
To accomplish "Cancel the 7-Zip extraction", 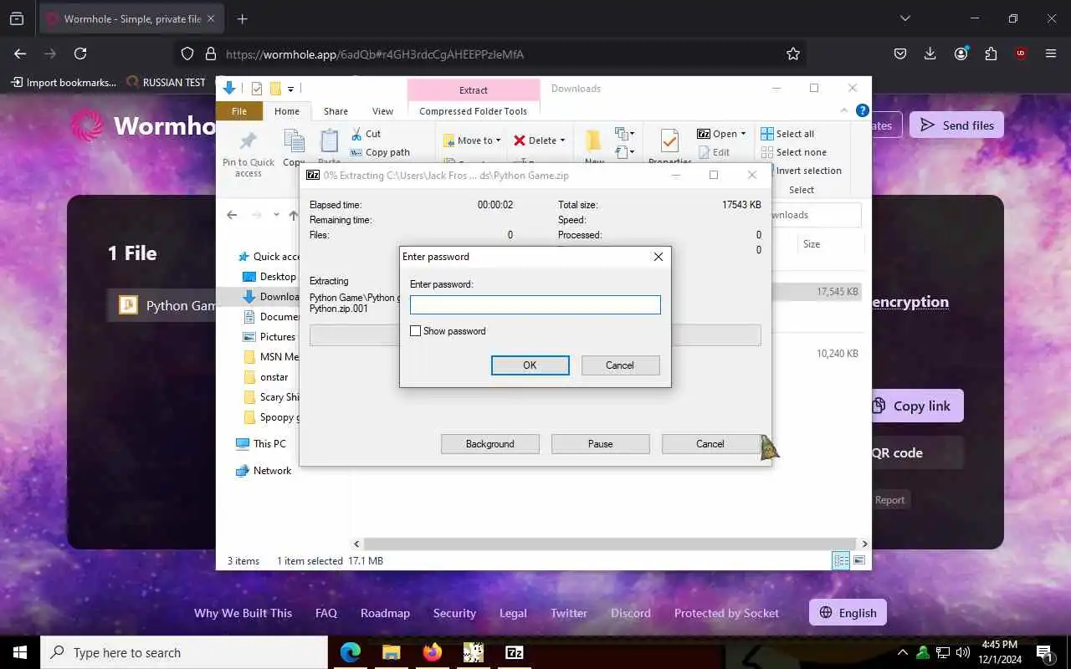I will point(710,444).
